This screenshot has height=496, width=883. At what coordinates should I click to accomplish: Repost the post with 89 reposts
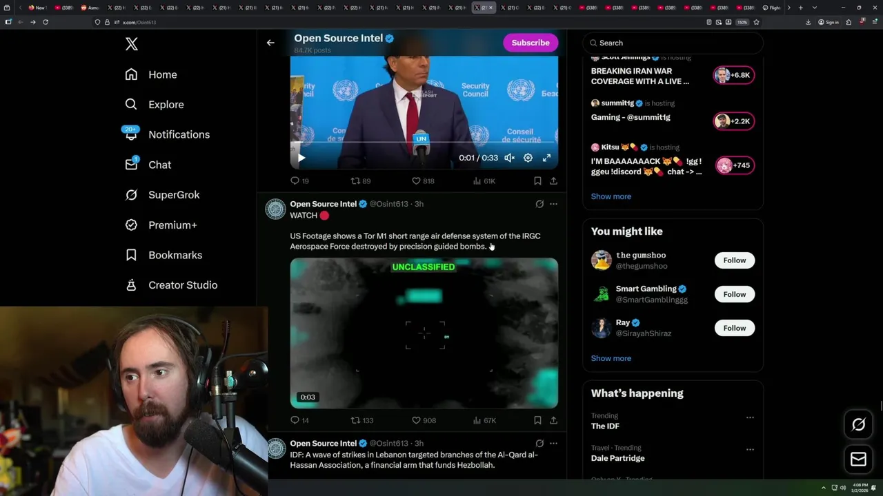361,181
